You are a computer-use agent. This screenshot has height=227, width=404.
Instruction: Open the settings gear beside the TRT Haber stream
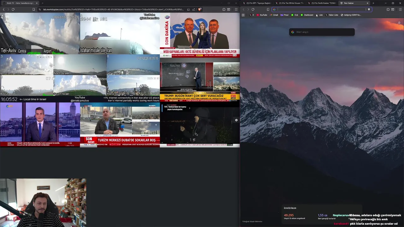236,120
